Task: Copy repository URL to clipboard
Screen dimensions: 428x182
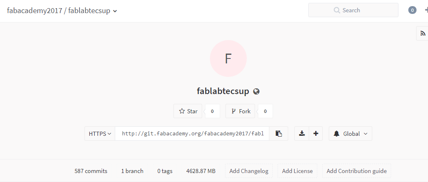Action: pyautogui.click(x=279, y=134)
